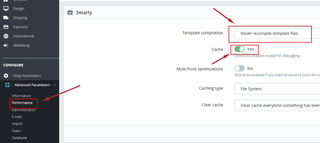Select Database in the sidebar
Viewport: 320px width, 143px height.
(x=19, y=138)
